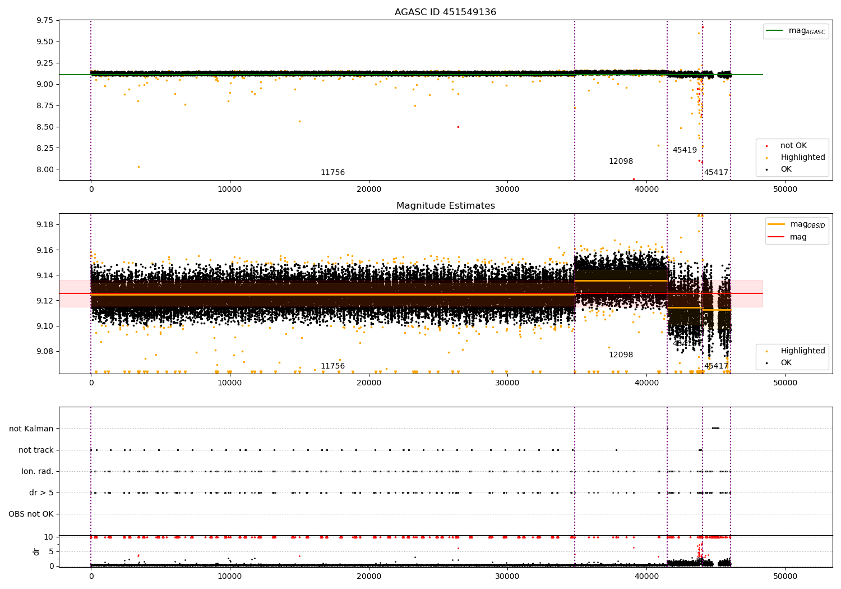This screenshot has width=841, height=589.
Task: Click the 9.25 y-axis tick label
Action: [45, 63]
